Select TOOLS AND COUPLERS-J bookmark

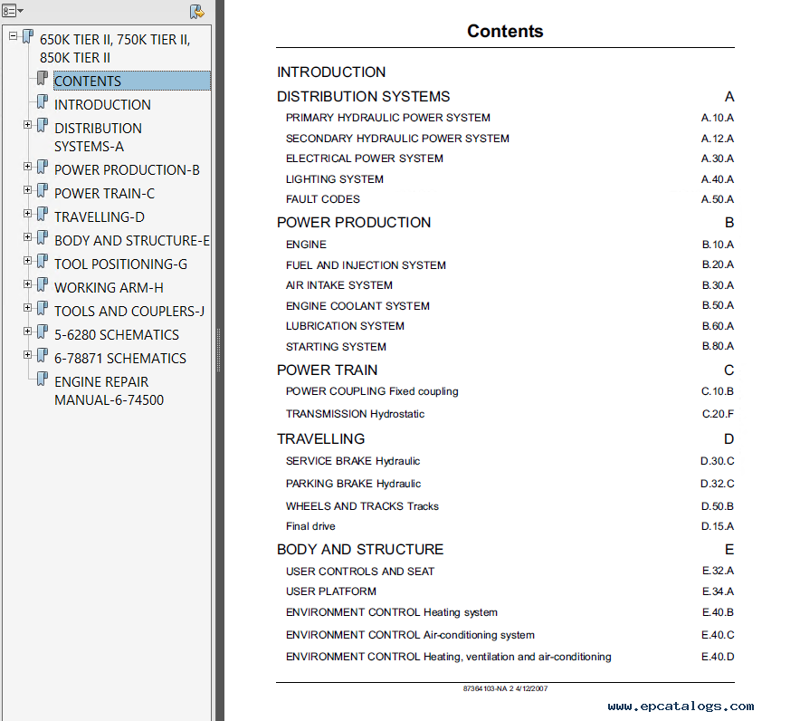point(129,311)
